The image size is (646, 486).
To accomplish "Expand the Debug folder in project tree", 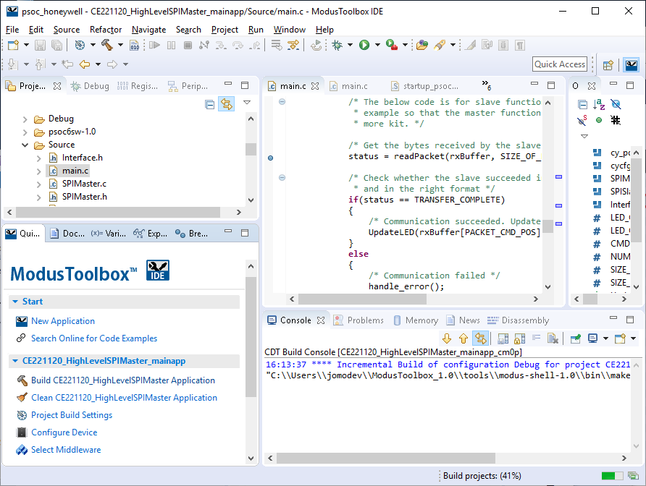I will 25,119.
